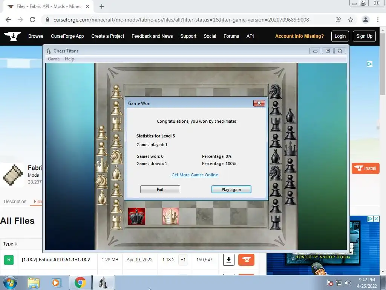Click the taskbar clock showing 9:42 PM
Viewport: 386px width, 290px height.
tap(367, 282)
